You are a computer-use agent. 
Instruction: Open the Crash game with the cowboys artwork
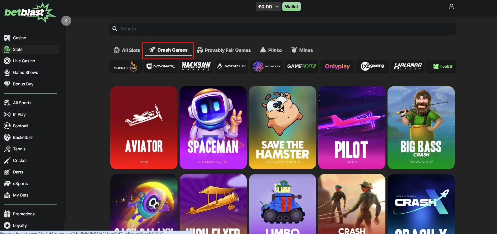click(x=352, y=204)
